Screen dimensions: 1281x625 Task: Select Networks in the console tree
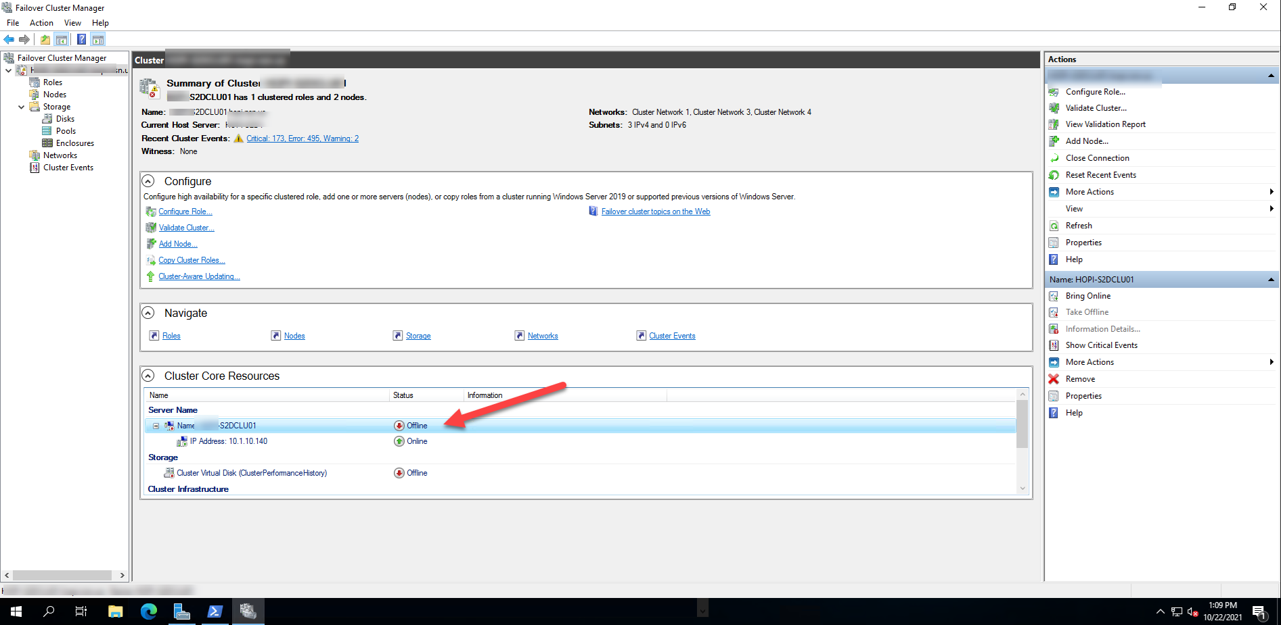(60, 155)
